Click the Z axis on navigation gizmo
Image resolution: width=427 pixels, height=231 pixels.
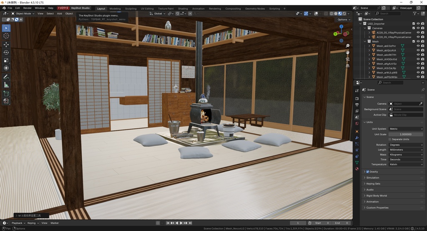pos(341,26)
